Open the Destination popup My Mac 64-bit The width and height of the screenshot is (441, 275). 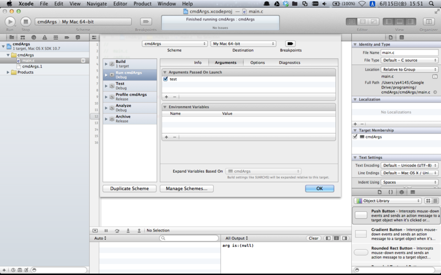243,43
